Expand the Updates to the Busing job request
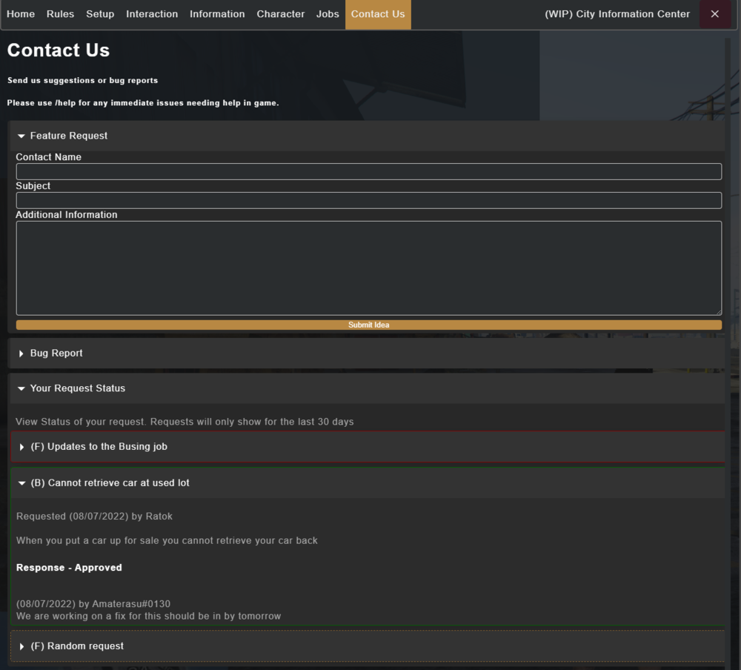The height and width of the screenshot is (670, 741). [99, 446]
